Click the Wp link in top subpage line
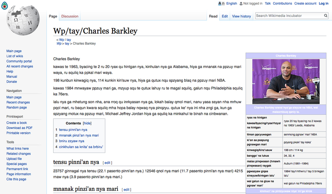The height and width of the screenshot is (194, 332). point(61,39)
